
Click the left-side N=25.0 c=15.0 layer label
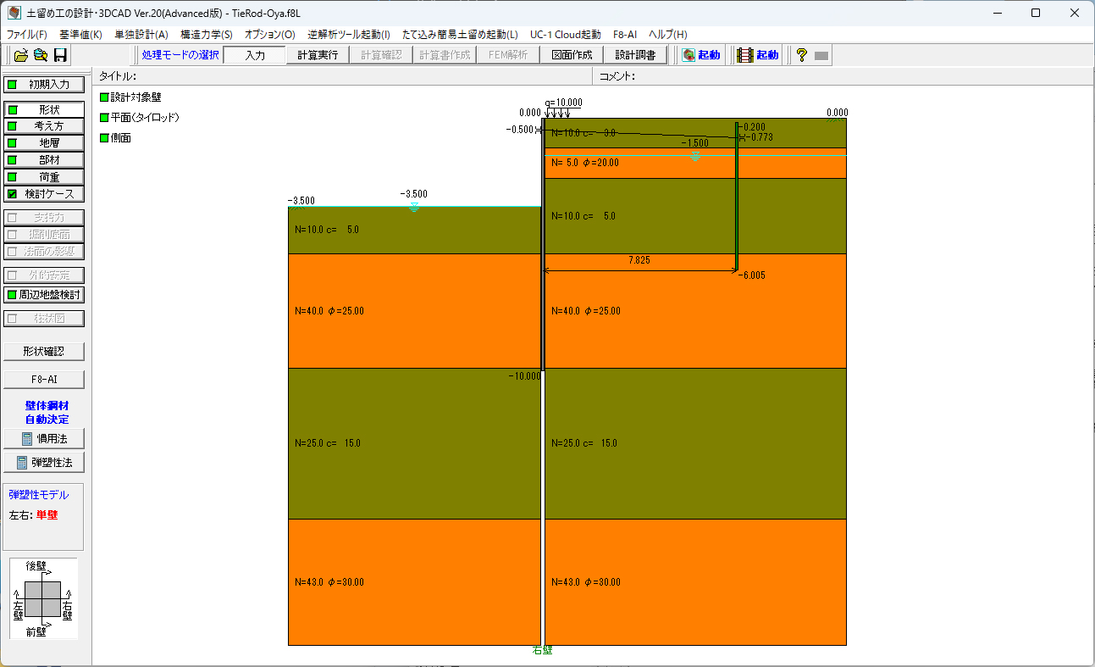[x=329, y=443]
